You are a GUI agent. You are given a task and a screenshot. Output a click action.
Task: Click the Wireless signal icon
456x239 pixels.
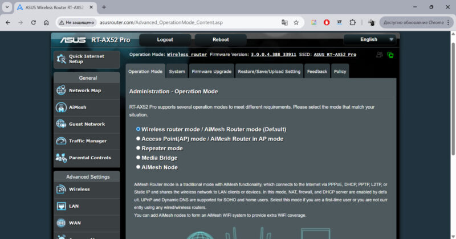tap(61, 189)
